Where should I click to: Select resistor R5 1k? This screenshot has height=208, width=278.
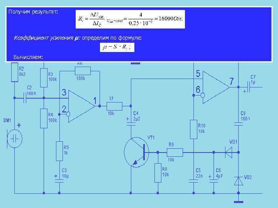59,151
